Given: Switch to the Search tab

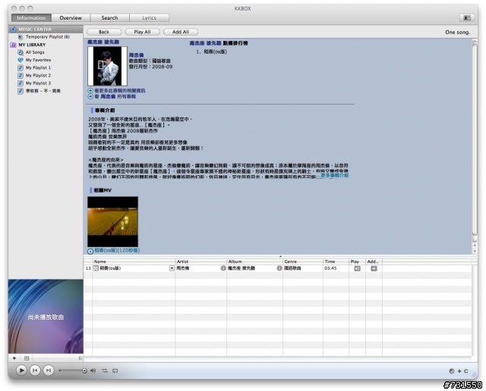Looking at the screenshot, I should (109, 18).
